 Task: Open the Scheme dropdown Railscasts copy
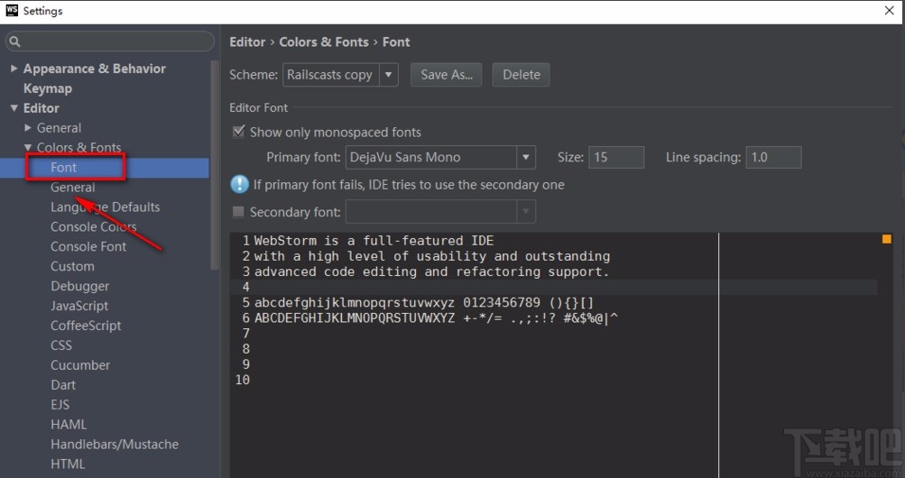[340, 75]
